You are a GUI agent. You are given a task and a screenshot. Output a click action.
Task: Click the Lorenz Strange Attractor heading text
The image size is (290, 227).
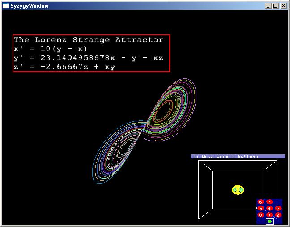point(89,40)
